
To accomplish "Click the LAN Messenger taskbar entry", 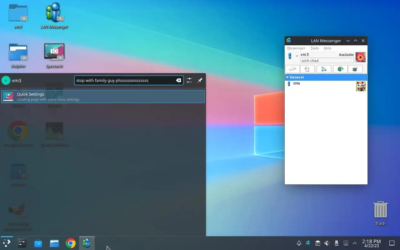I will point(87,243).
